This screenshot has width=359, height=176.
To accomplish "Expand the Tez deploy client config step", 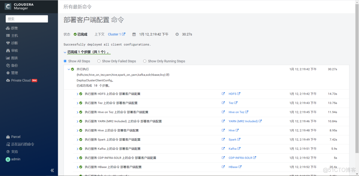I will (x=77, y=103).
